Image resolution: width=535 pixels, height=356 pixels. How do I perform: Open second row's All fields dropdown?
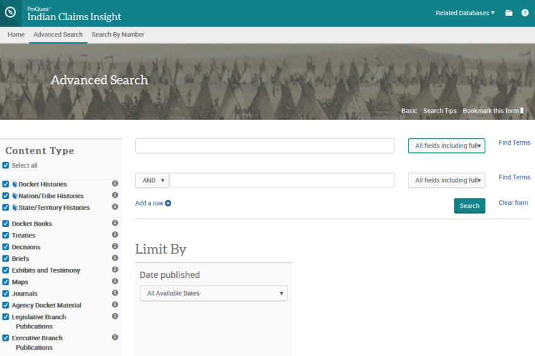pos(446,180)
